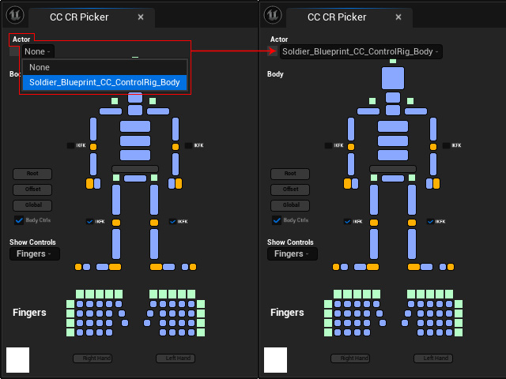The width and height of the screenshot is (506, 379).
Task: Open the Actor dropdown showing None
Action: pyautogui.click(x=38, y=51)
